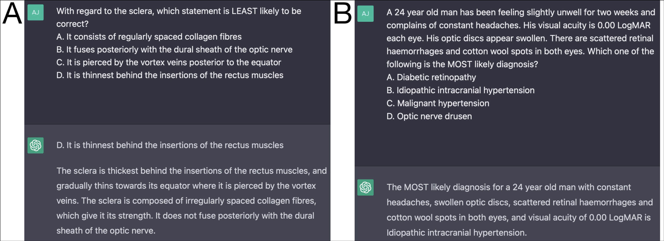Click the AJ user avatar in panel B

(x=365, y=14)
